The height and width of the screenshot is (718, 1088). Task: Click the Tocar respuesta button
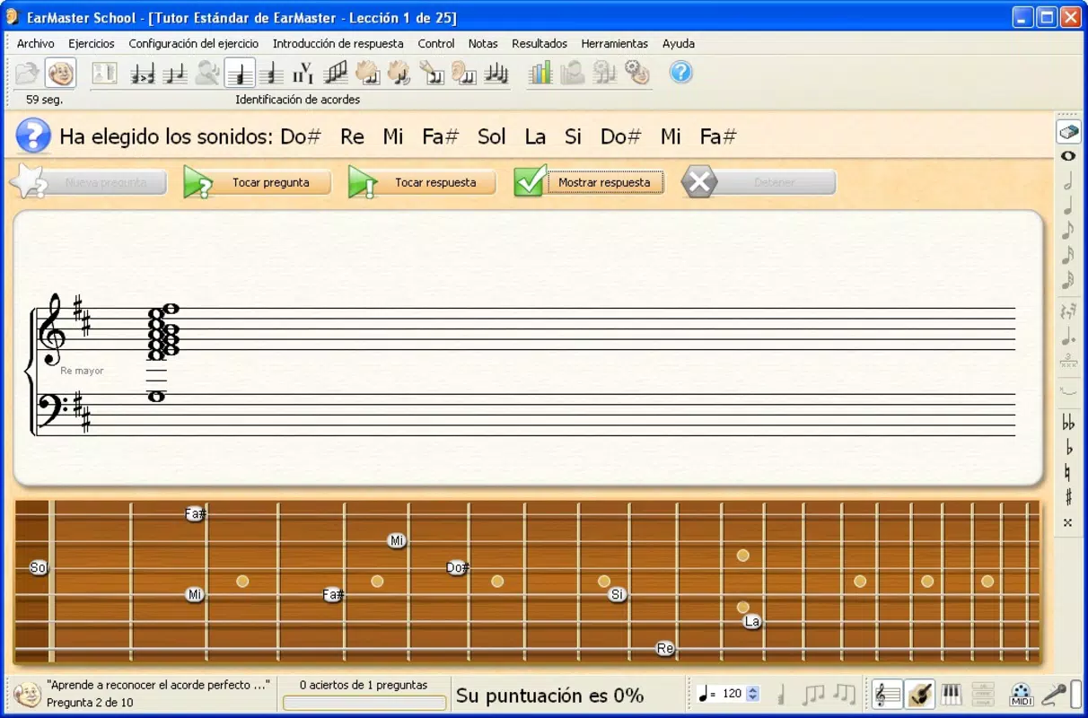tap(423, 182)
